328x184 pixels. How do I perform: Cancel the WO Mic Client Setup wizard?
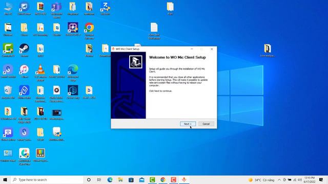pyautogui.click(x=206, y=124)
